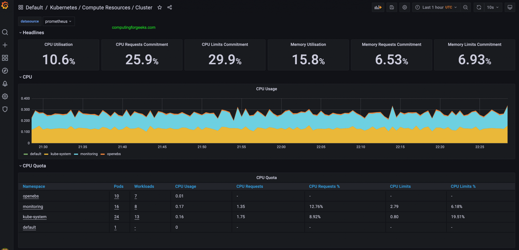This screenshot has height=250, width=519.
Task: Toggle the dashboard favorite star
Action: pyautogui.click(x=160, y=7)
